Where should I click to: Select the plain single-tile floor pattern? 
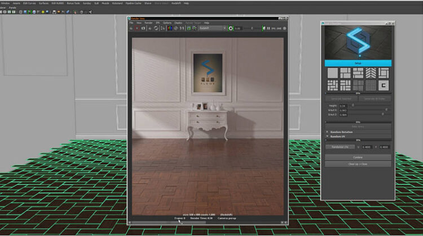[x=332, y=73]
